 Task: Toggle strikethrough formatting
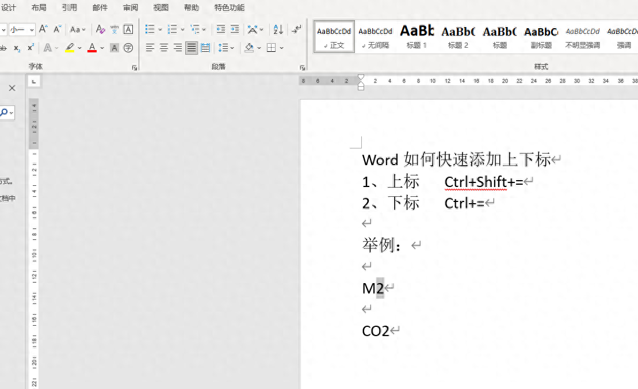pyautogui.click(x=3, y=48)
